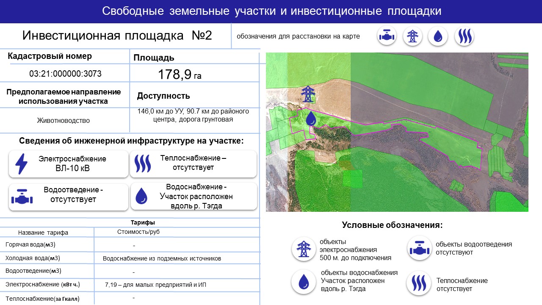Click the Стоимость/руб column header
The height and width of the screenshot is (305, 542).
tap(138, 232)
